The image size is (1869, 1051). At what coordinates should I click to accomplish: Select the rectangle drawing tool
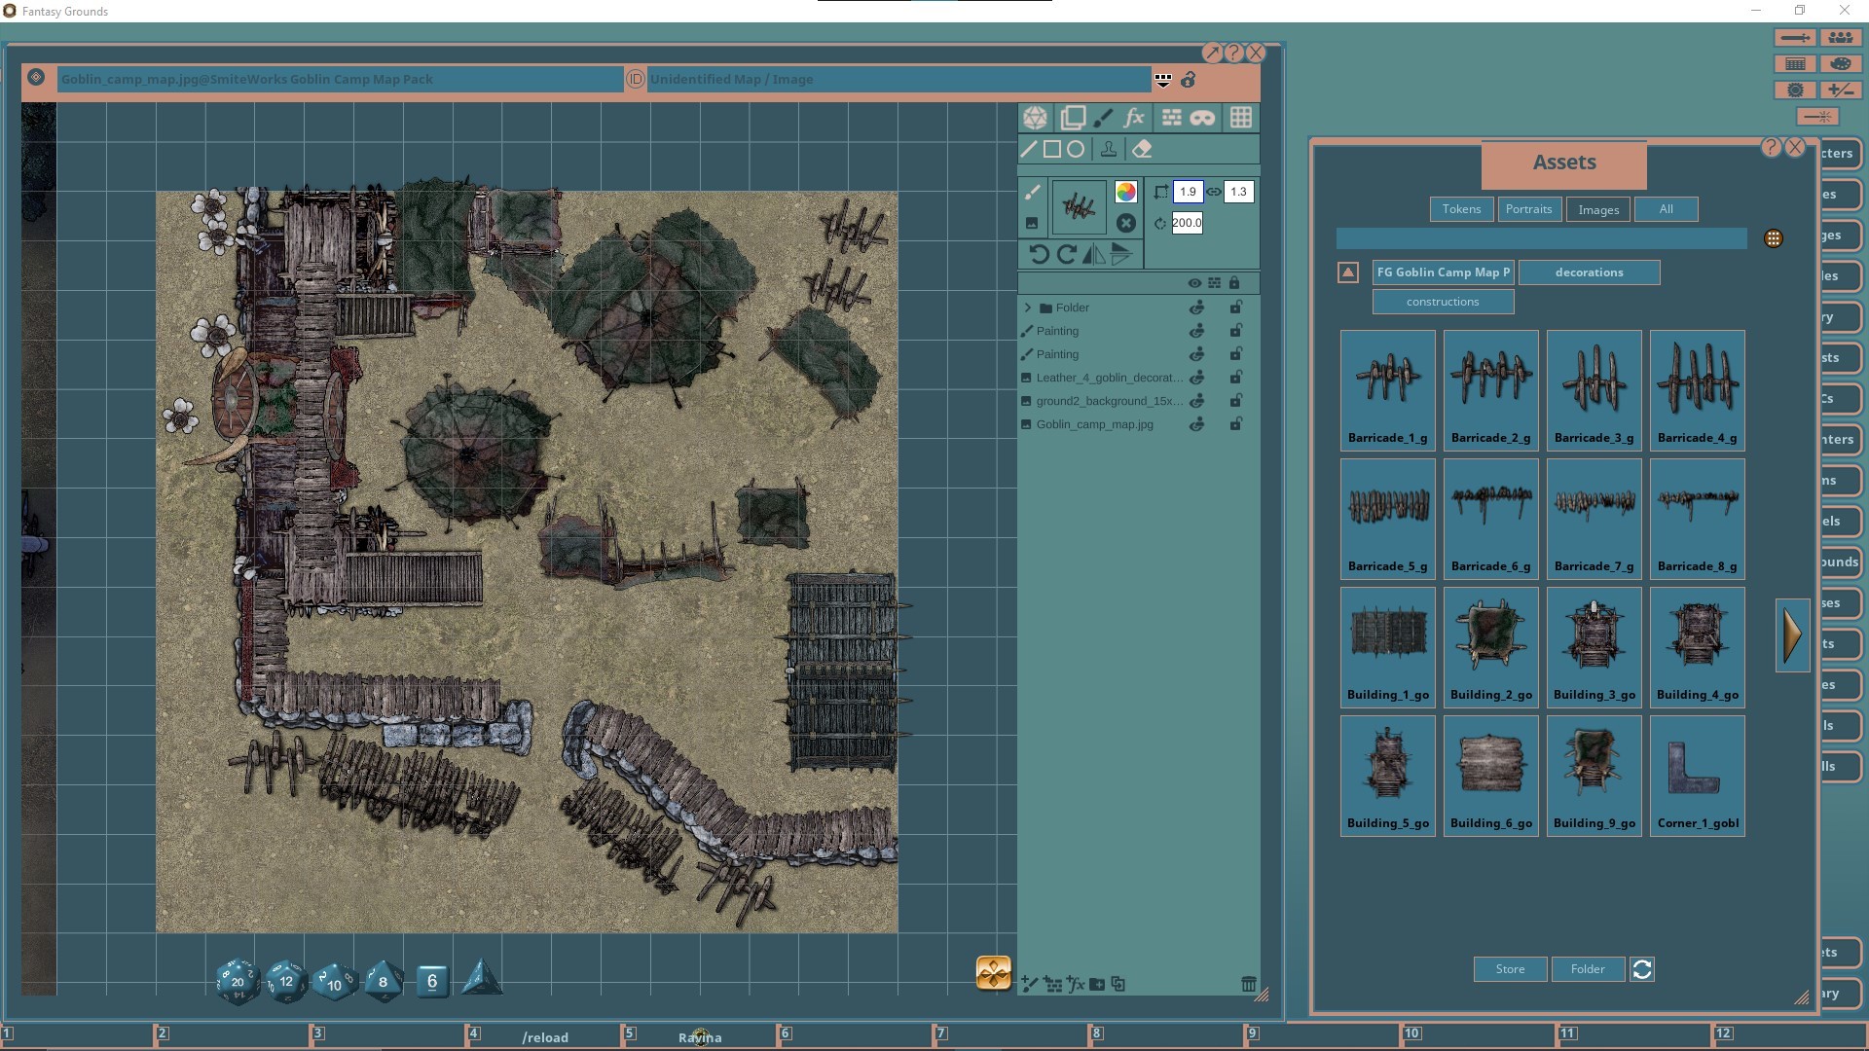(x=1052, y=149)
